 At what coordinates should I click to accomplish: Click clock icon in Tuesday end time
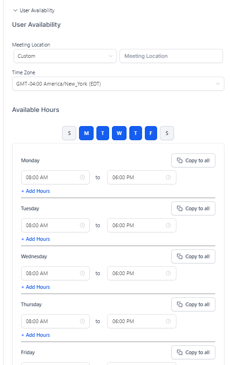tap(168, 225)
